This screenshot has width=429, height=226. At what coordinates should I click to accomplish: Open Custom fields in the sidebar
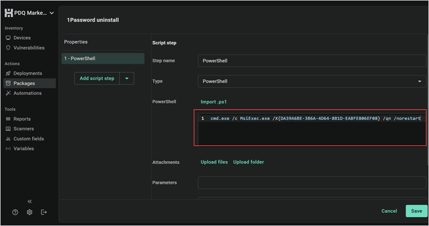point(29,138)
